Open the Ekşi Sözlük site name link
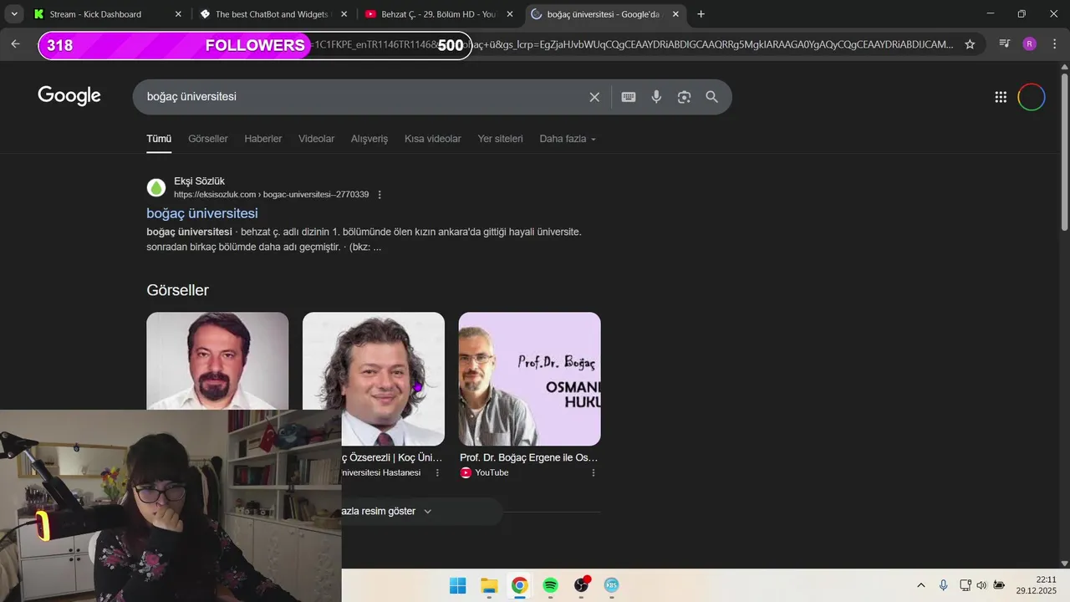The width and height of the screenshot is (1070, 602). tap(199, 181)
